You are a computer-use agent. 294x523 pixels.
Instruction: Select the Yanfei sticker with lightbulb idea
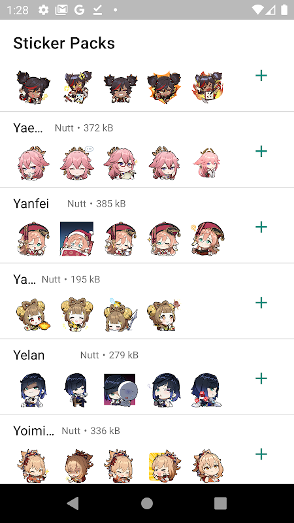pyautogui.click(x=207, y=239)
